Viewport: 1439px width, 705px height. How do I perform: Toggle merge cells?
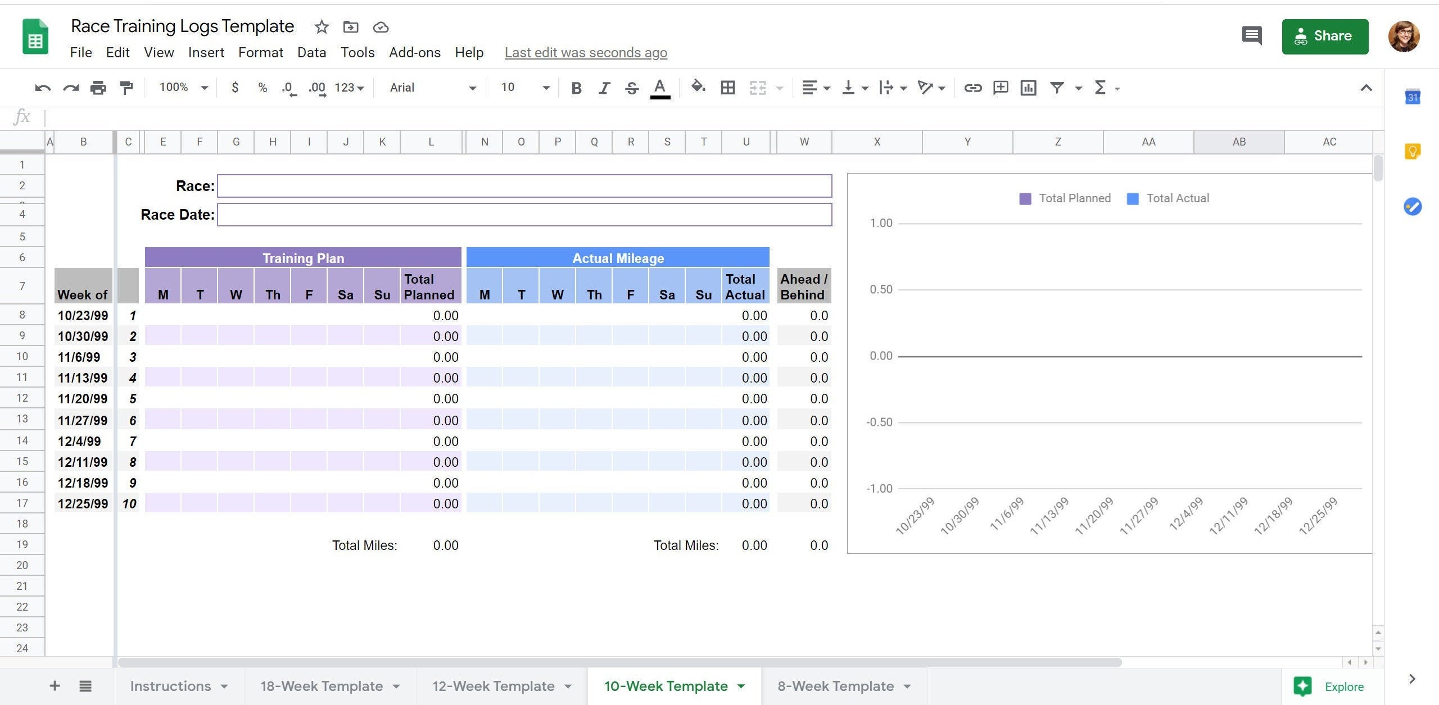pyautogui.click(x=758, y=88)
